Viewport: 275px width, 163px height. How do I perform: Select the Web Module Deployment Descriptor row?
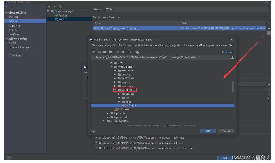[x=179, y=28]
